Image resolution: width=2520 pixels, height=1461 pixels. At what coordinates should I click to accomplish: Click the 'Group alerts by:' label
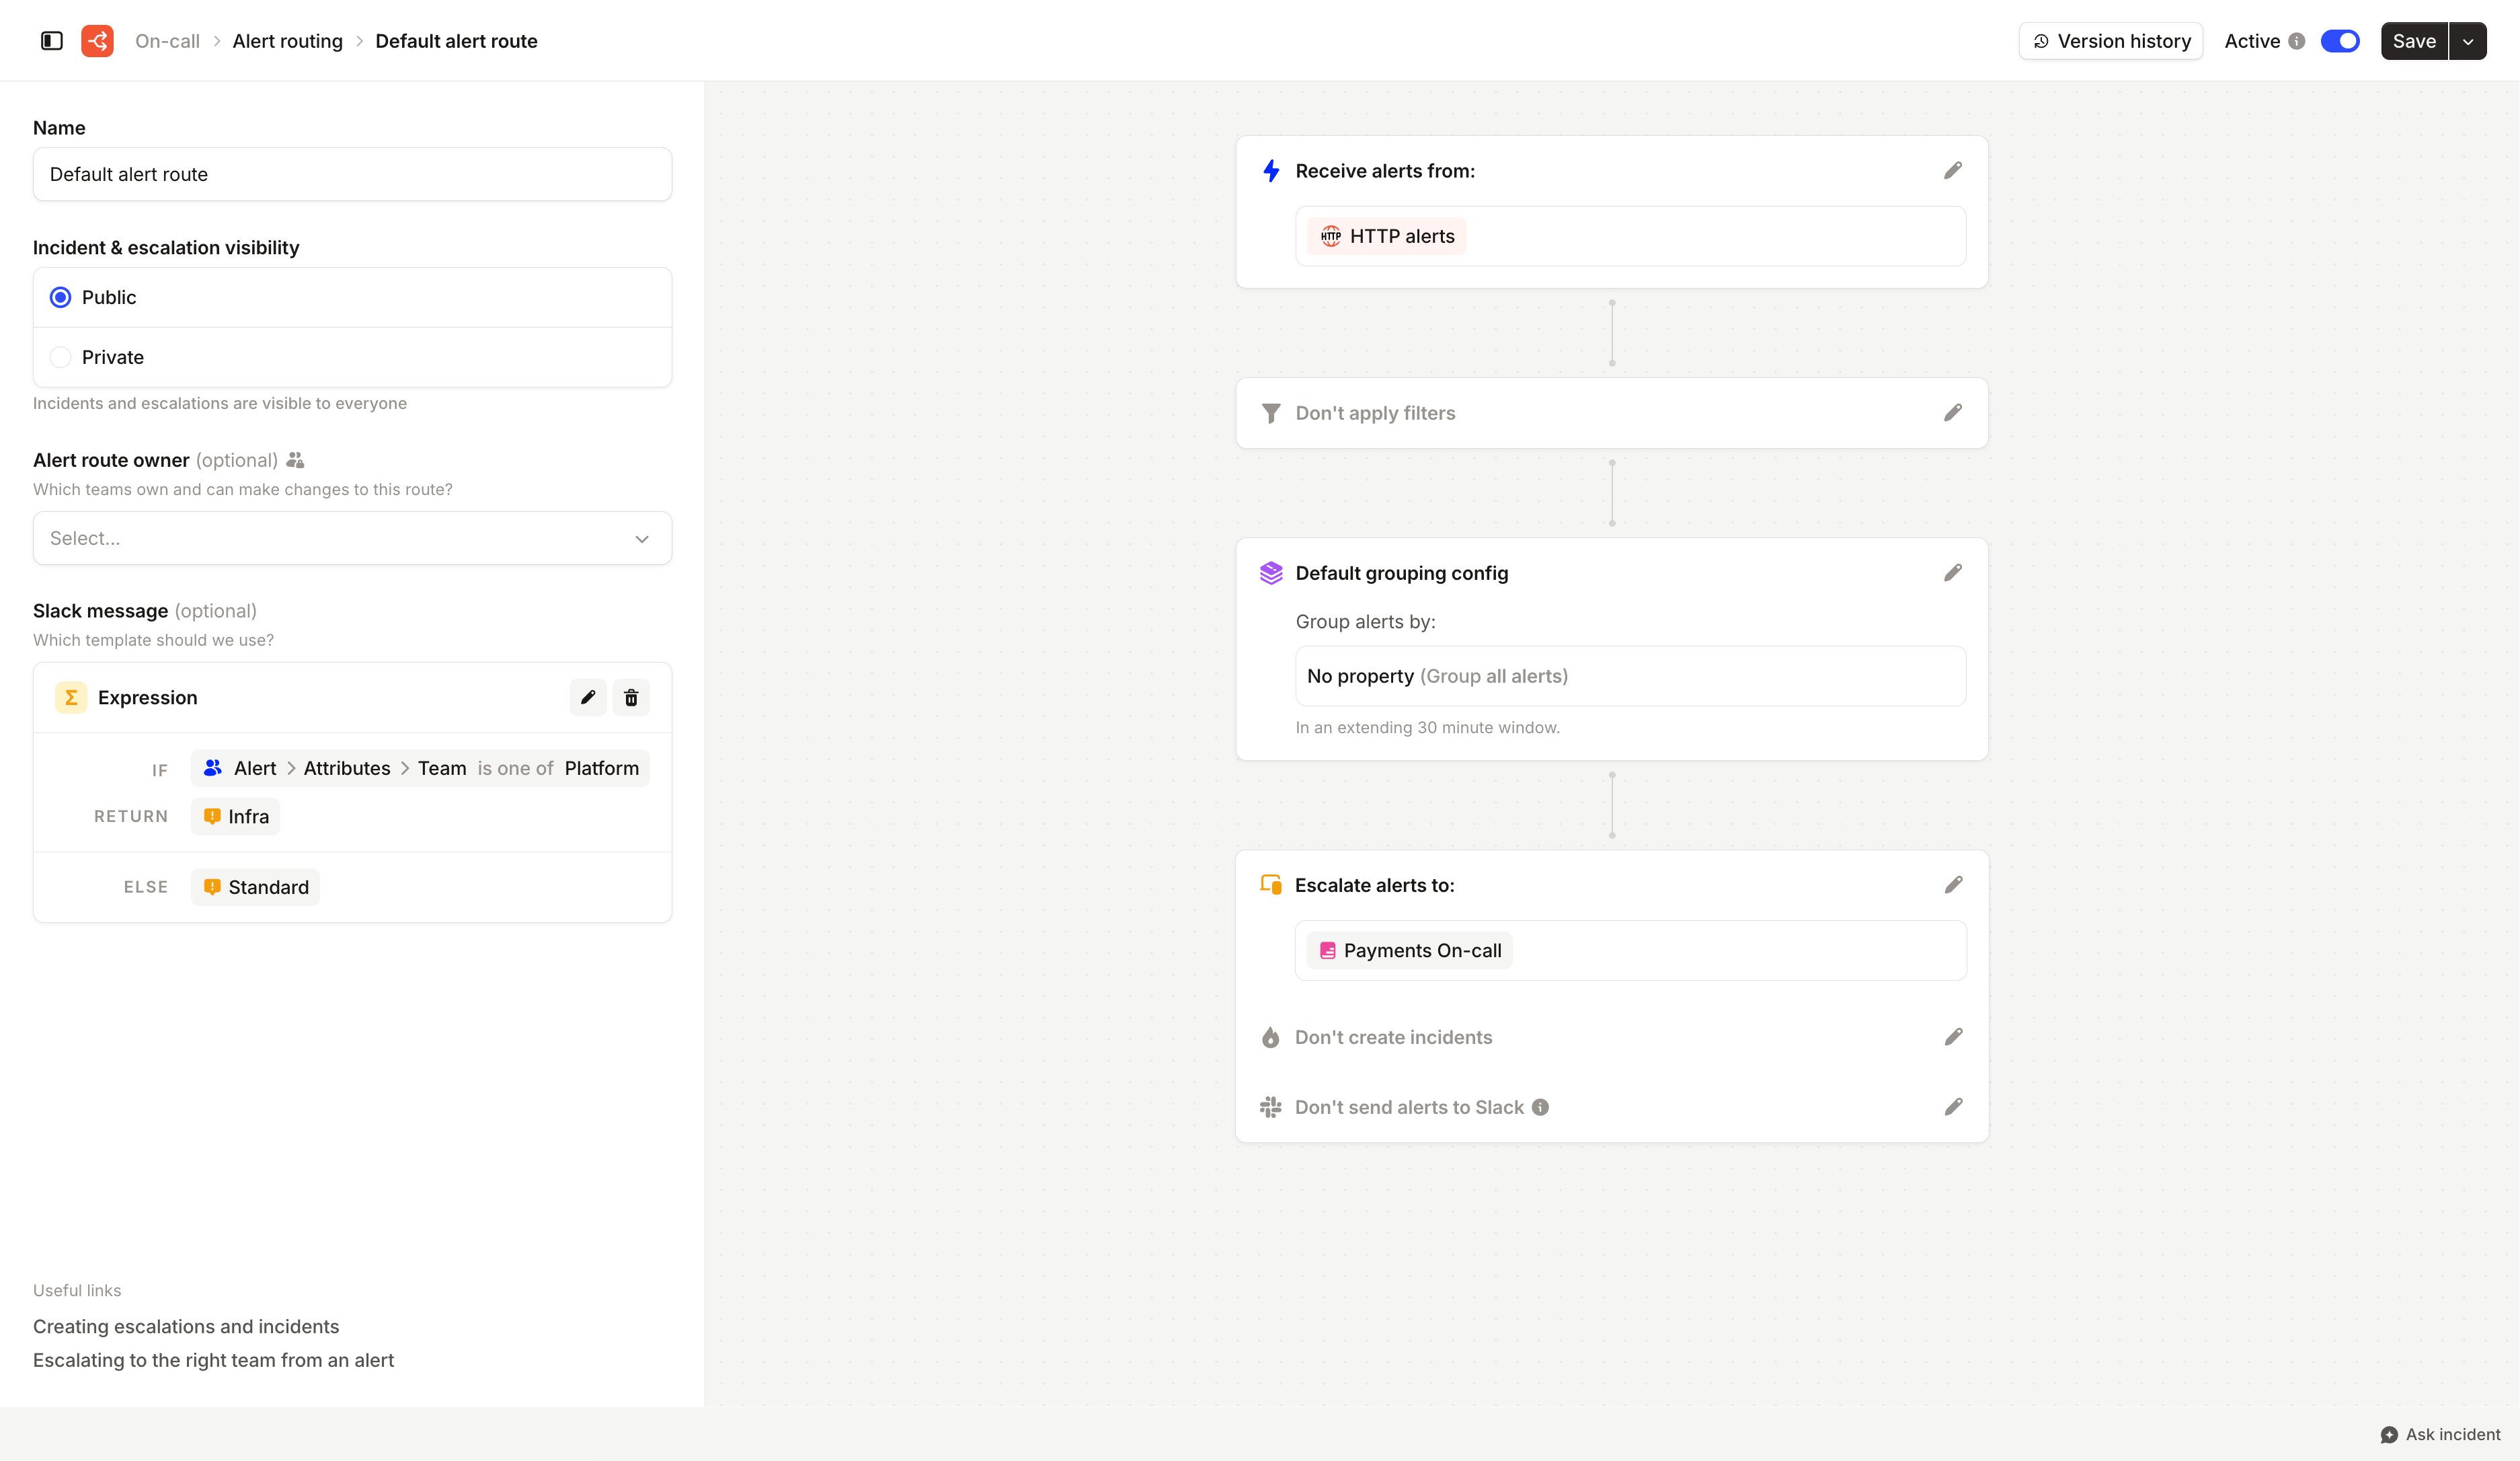pyautogui.click(x=1366, y=622)
